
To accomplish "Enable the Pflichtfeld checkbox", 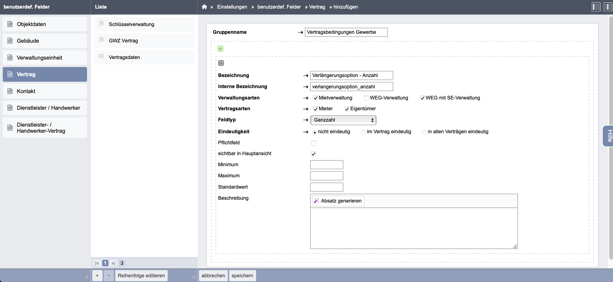I will [x=313, y=143].
